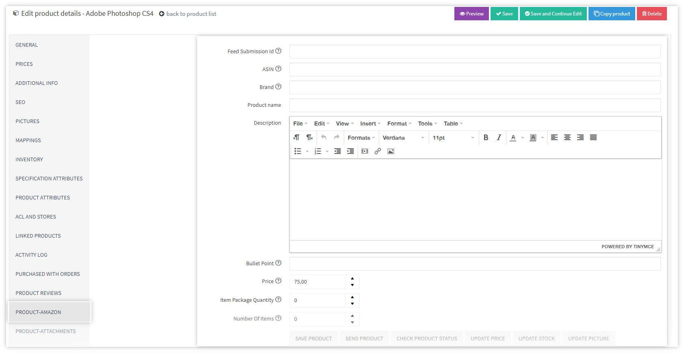Open the editor View menu
The height and width of the screenshot is (353, 684).
(345, 123)
